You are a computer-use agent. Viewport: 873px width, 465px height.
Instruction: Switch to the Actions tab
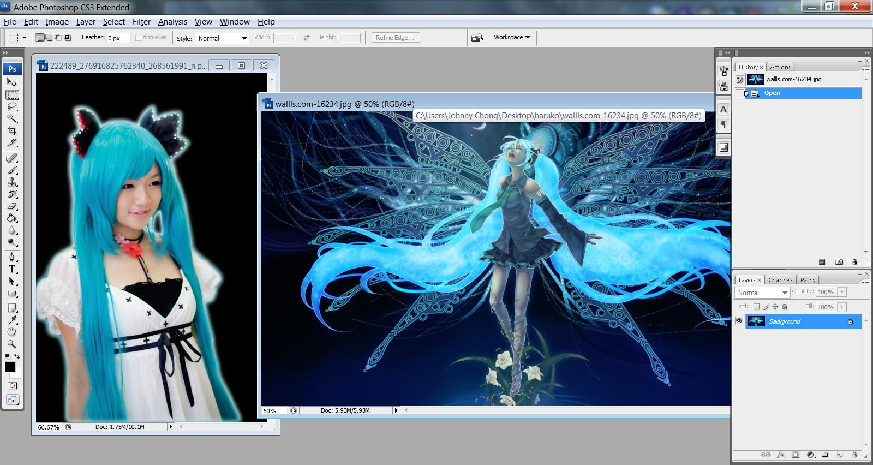click(780, 67)
